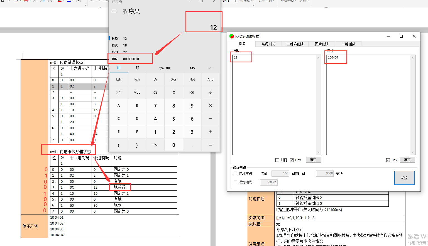428x246 pixels.
Task: Open the calculator hamburger navigation menu
Action: (114, 11)
